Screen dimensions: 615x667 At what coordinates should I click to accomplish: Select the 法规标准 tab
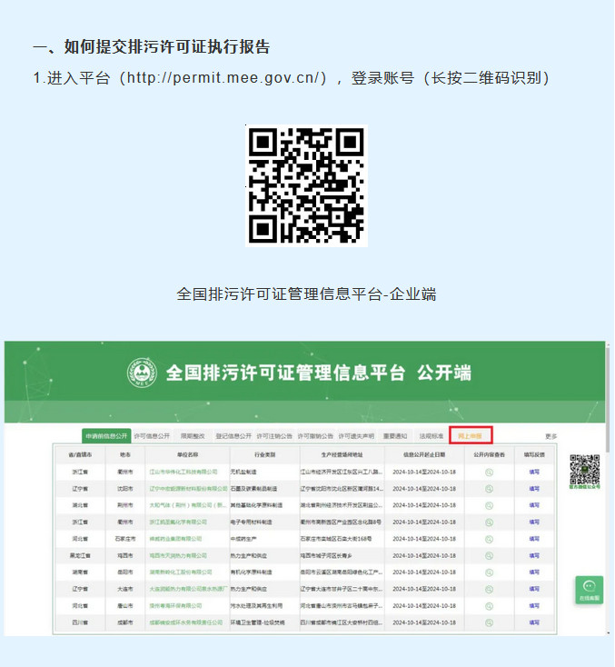(x=431, y=436)
